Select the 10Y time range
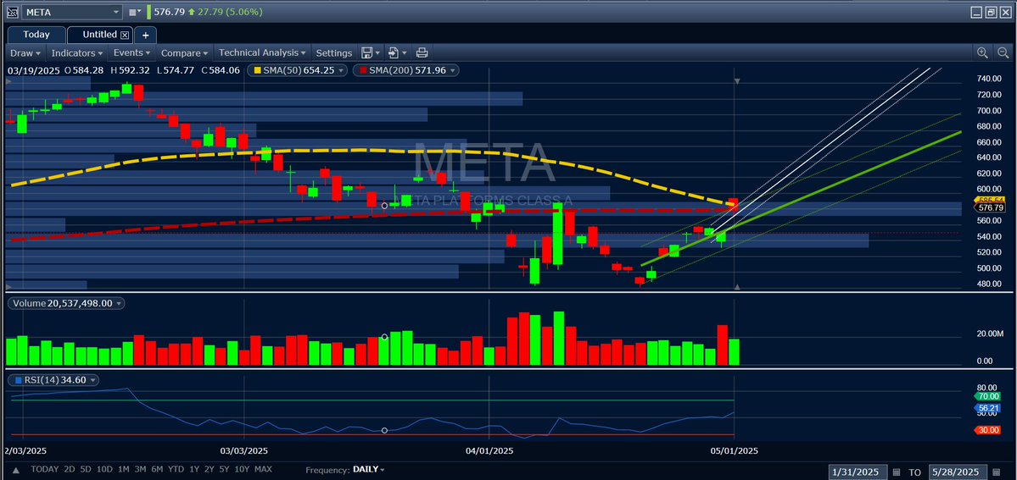Image resolution: width=1017 pixels, height=480 pixels. [x=243, y=469]
